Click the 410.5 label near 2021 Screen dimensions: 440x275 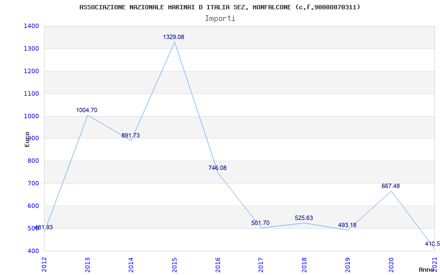pos(432,244)
